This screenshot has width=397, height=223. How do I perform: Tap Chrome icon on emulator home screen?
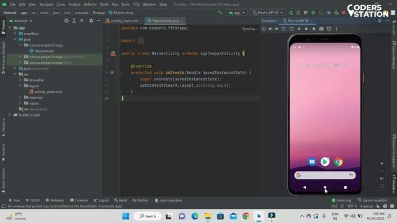coord(338,162)
